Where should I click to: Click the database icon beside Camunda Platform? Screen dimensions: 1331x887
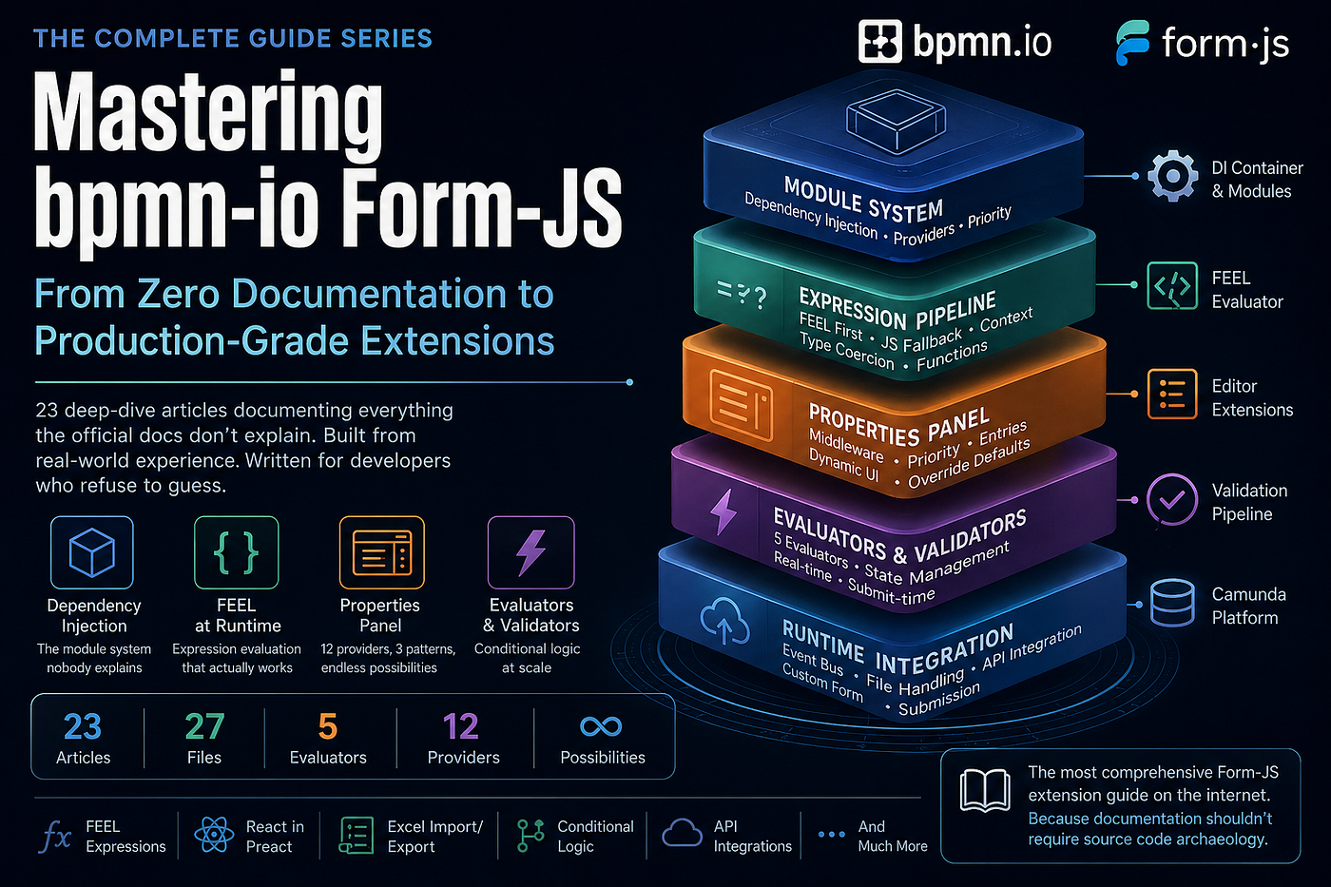[1172, 603]
